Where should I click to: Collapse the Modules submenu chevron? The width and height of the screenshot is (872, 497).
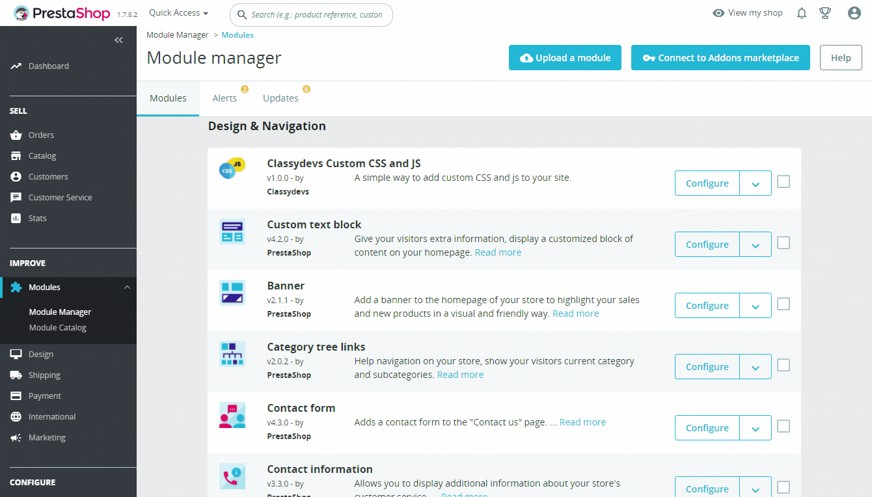(x=127, y=288)
